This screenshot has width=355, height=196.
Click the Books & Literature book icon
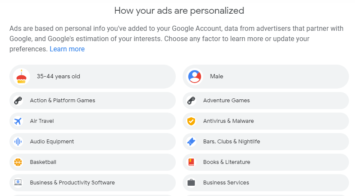pyautogui.click(x=191, y=162)
